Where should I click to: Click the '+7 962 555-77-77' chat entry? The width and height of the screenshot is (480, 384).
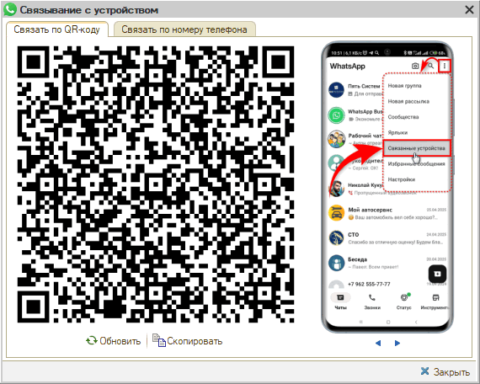(369, 284)
